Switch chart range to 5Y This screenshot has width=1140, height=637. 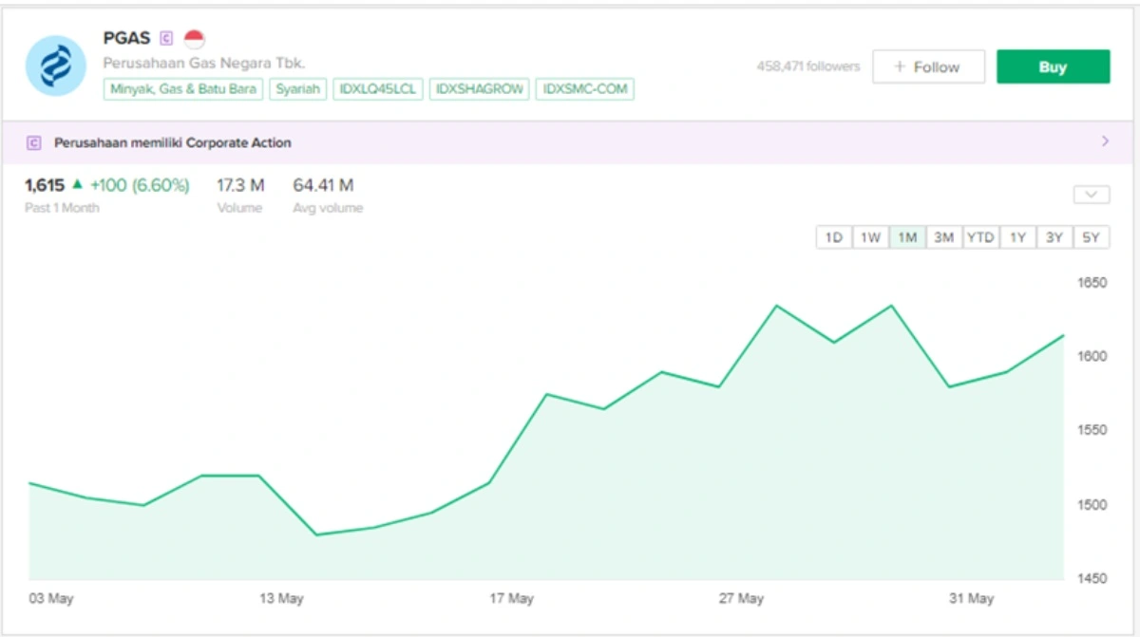point(1091,238)
